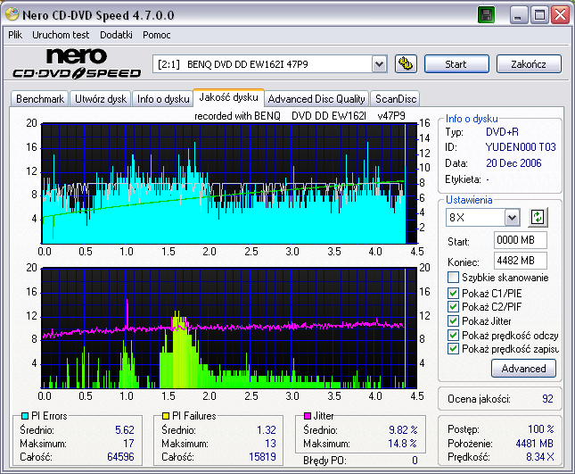575x474 pixels.
Task: Click the Nero CD-DVD Speed logo
Action: click(x=77, y=63)
